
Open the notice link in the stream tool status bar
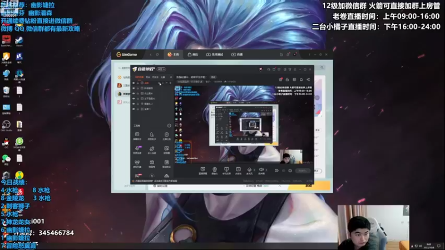point(156,181)
